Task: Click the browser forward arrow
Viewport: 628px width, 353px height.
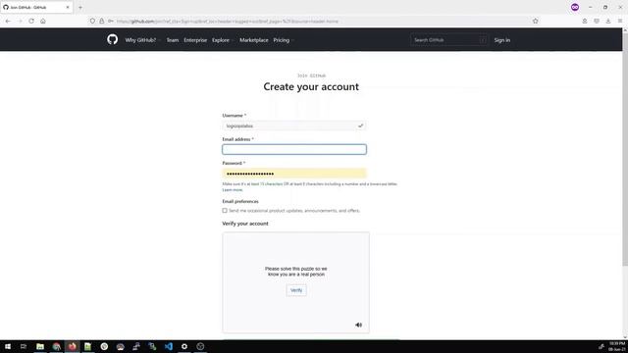Action: 20,21
